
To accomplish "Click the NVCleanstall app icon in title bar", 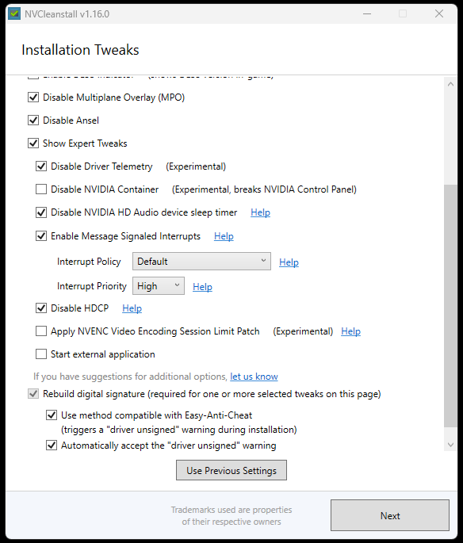I will coord(14,13).
